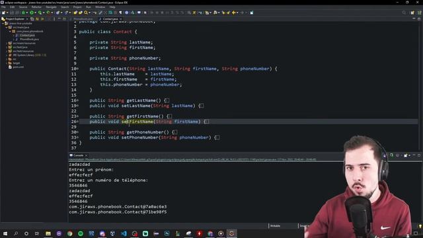This screenshot has width=423, height=238.
Task: Open the Source menu
Action: click(23, 7)
